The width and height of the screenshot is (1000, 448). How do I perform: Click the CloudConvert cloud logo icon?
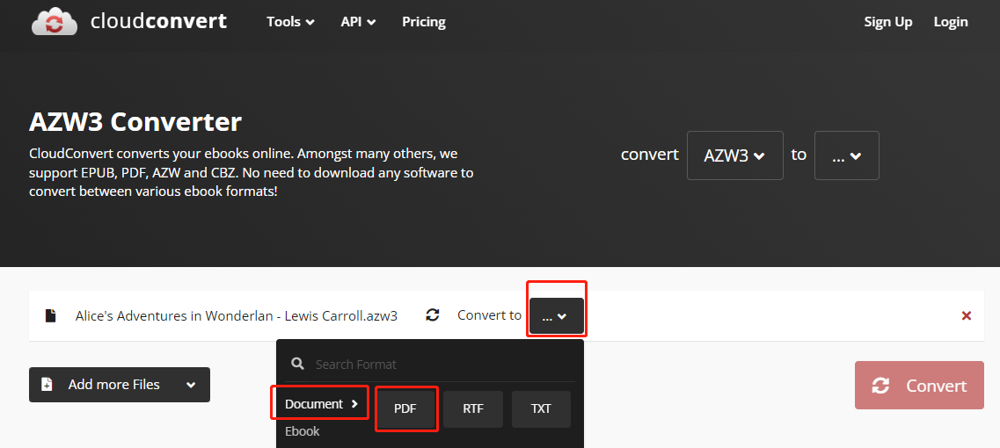(55, 22)
